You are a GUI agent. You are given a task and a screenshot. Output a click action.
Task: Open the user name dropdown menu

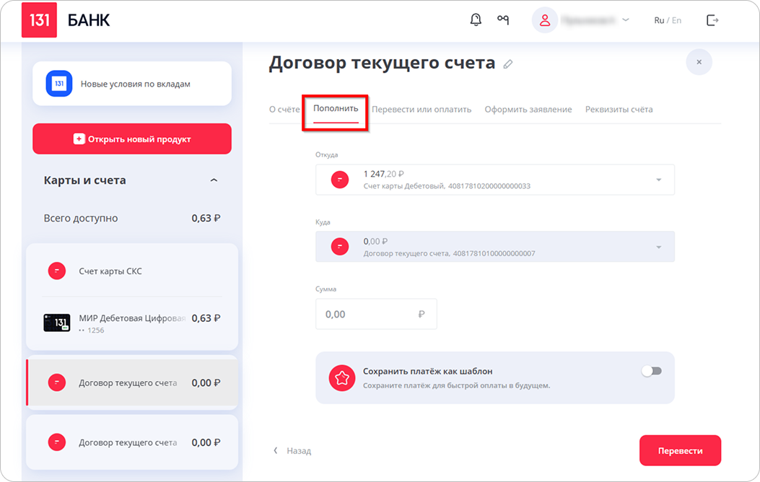(x=625, y=20)
